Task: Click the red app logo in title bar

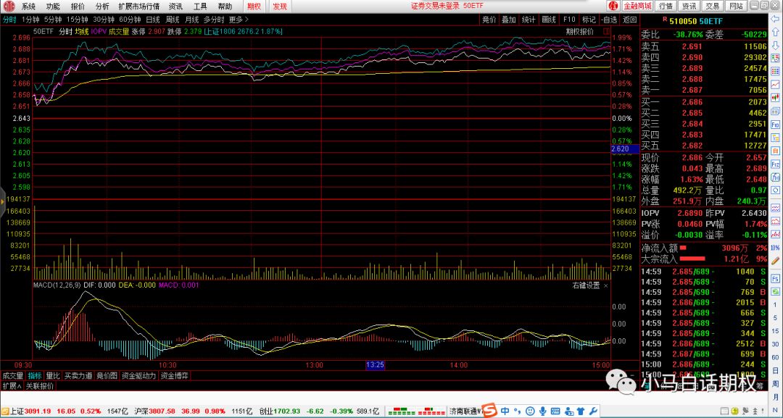Action: pyautogui.click(x=9, y=6)
